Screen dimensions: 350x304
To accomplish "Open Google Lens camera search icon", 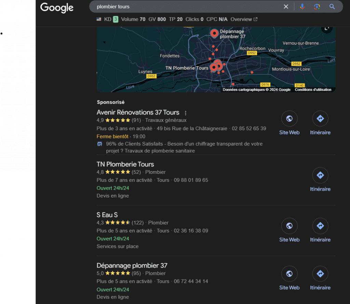I will click(x=317, y=6).
